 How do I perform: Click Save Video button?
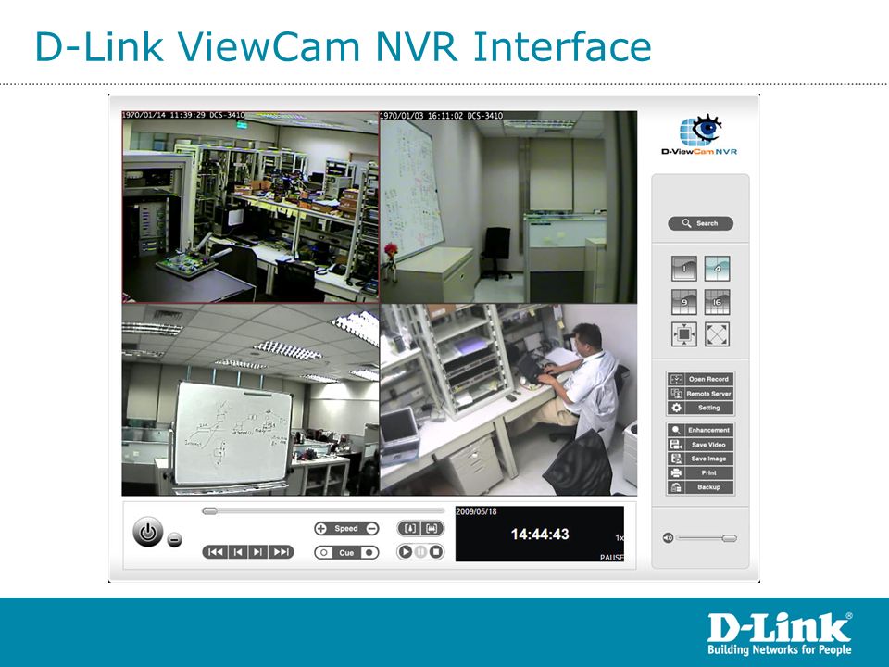[x=701, y=445]
